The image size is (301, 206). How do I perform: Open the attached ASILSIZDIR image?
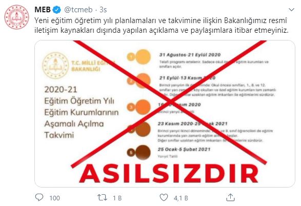coord(165,114)
